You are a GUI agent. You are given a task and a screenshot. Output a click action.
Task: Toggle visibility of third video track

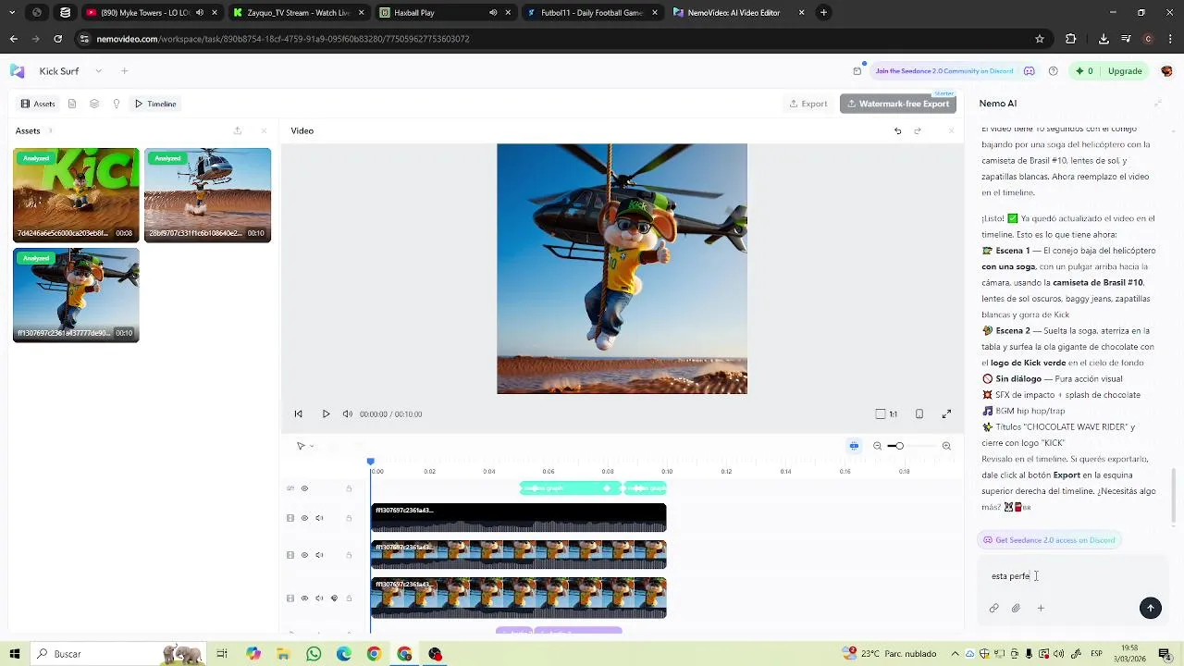pyautogui.click(x=304, y=598)
